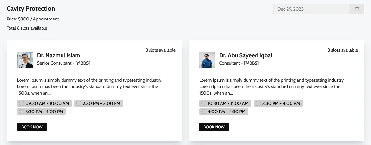Screen dimensions: 371x145
Task: Choose Dr. Nazmul Islam's 3:30 PM - 4:00 PM slot
Action: click(x=41, y=112)
